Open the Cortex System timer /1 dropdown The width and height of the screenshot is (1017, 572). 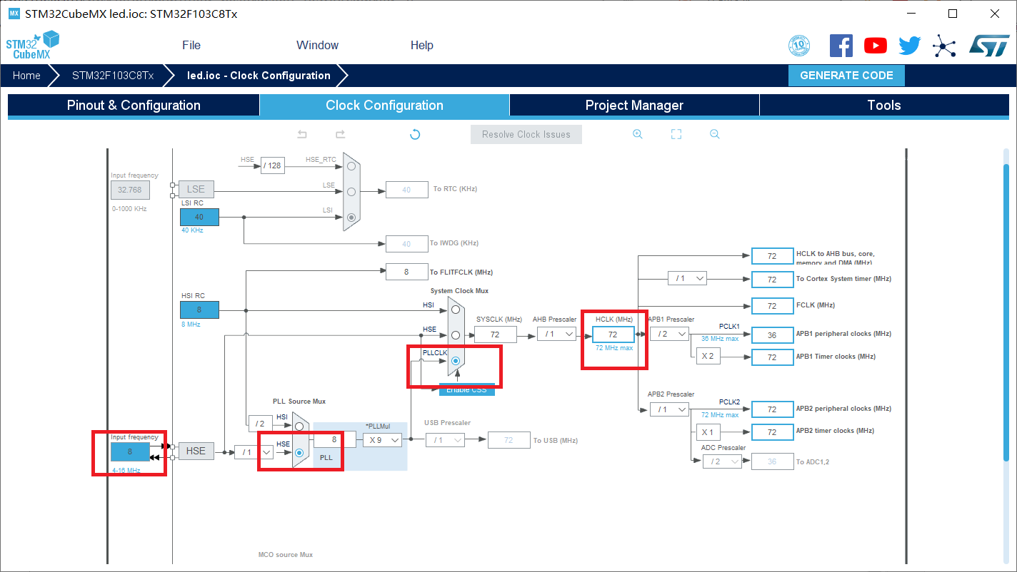[687, 278]
